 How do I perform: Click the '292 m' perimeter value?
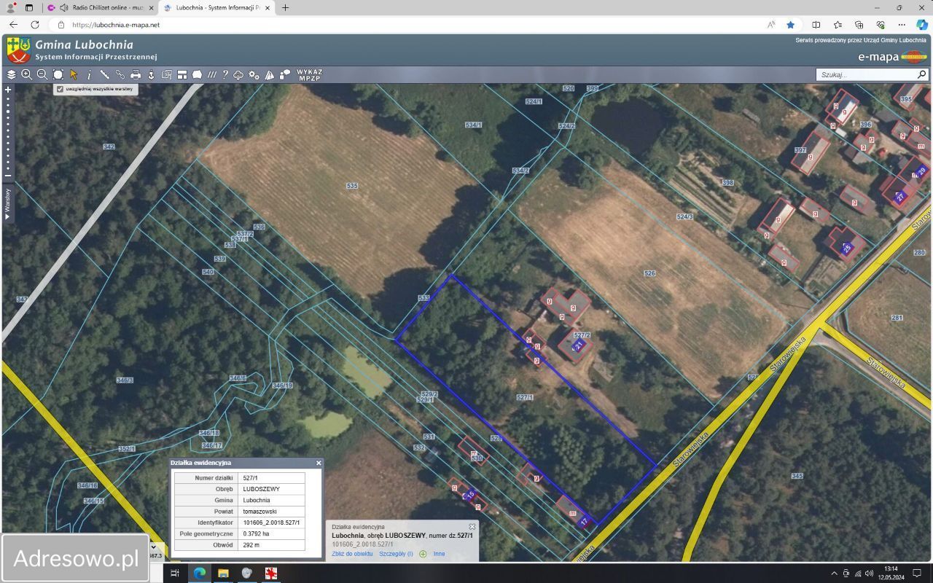pyautogui.click(x=271, y=545)
